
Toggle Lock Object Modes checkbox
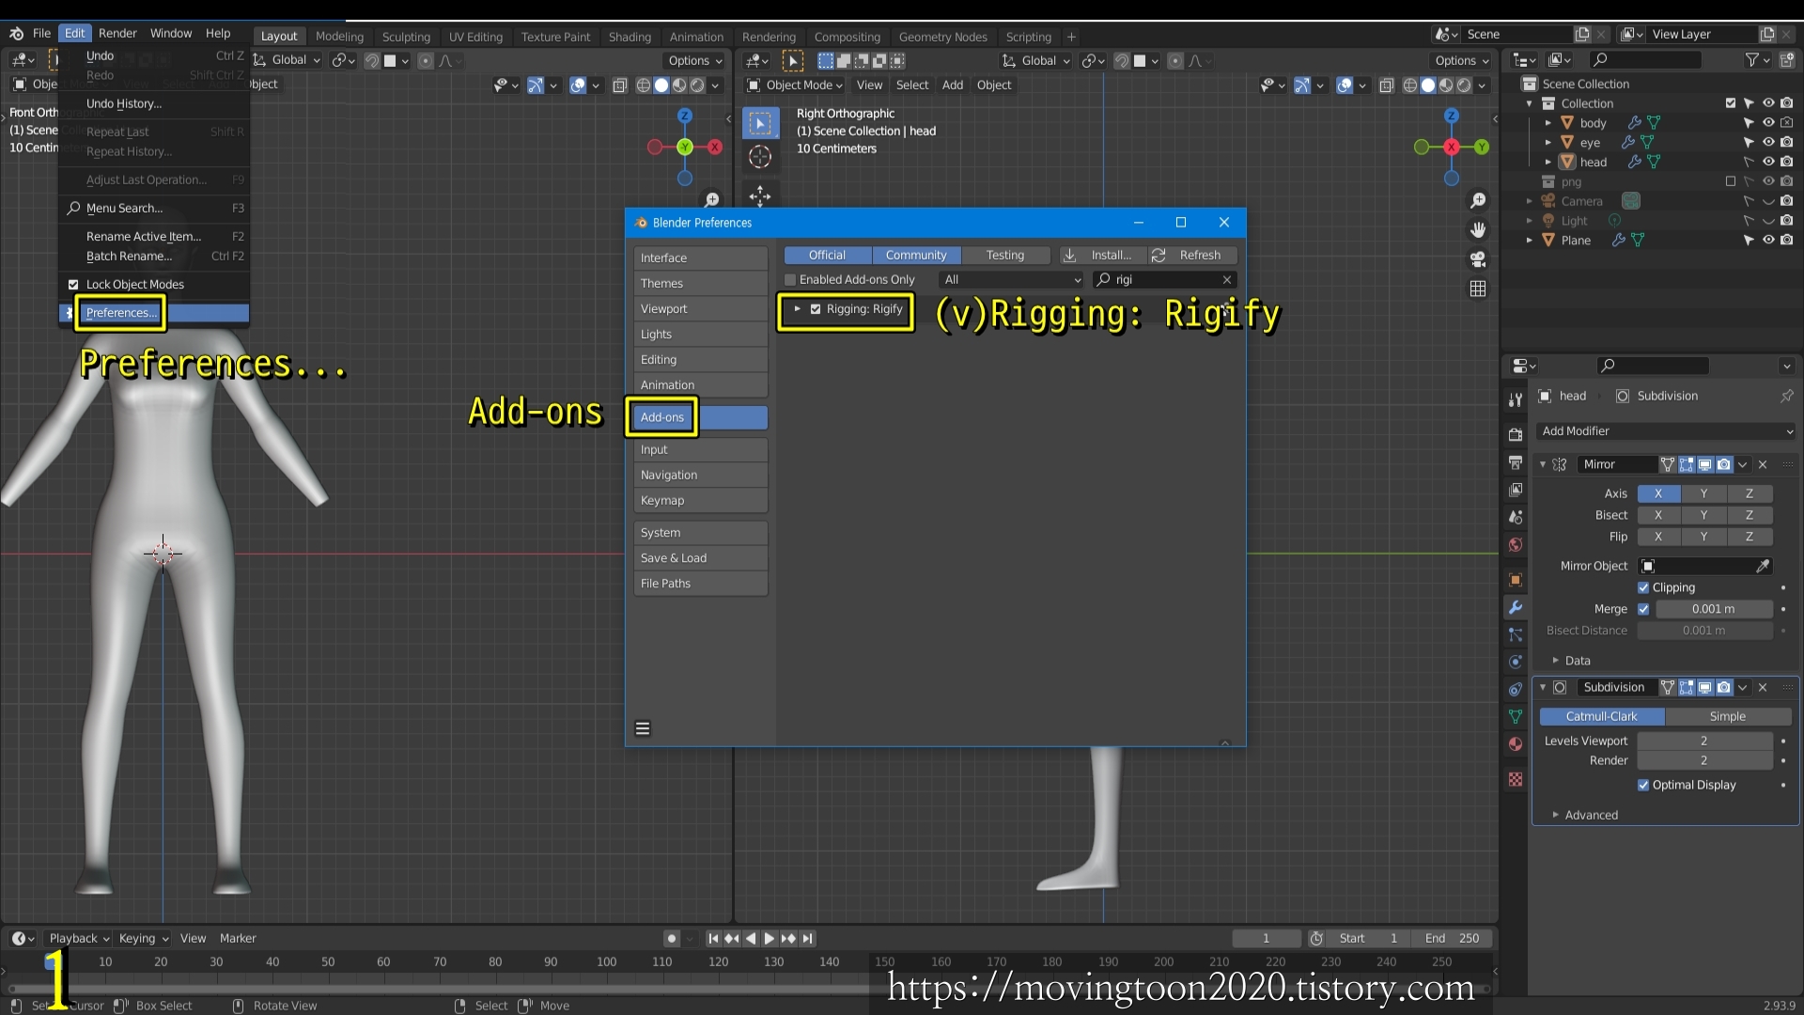(73, 284)
